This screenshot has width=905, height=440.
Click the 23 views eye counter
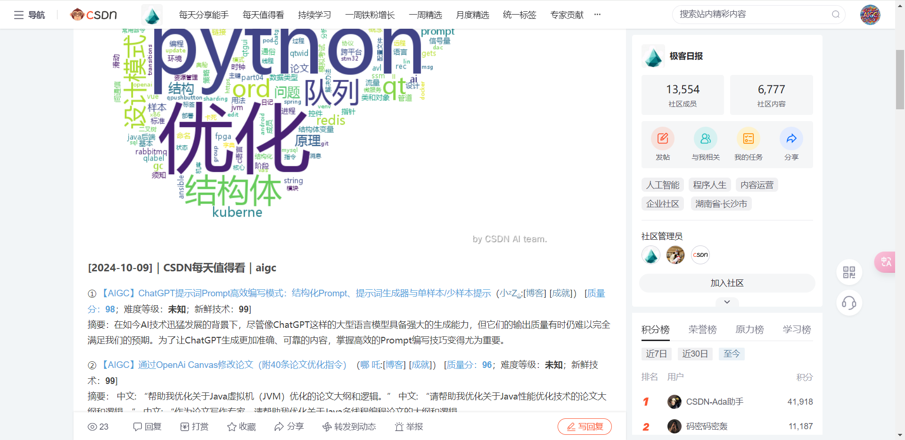tap(98, 427)
